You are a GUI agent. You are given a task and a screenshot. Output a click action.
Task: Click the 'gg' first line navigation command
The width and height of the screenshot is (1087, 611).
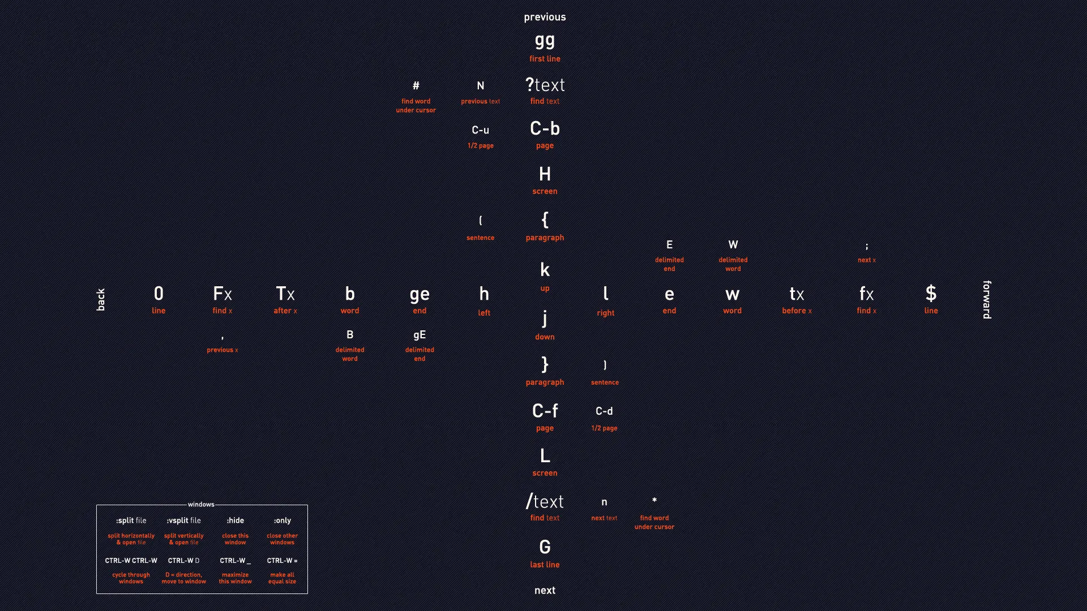[544, 41]
